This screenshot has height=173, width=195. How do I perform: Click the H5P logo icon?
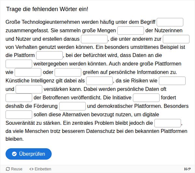(187, 169)
